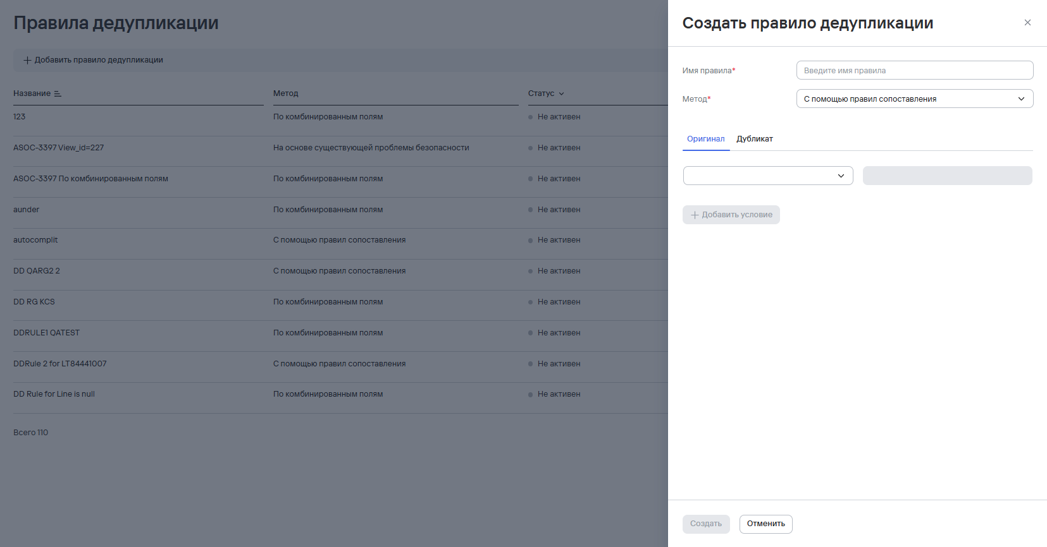Image resolution: width=1047 pixels, height=547 pixels.
Task: Click the status dot of rule 123
Action: click(530, 117)
